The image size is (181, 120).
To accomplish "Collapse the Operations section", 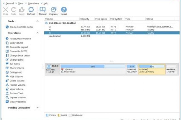I will 38,33.
